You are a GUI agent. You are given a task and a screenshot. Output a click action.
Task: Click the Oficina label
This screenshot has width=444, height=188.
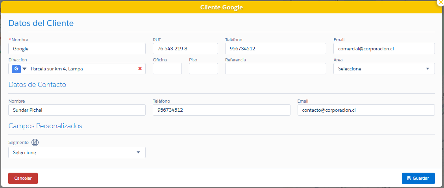tap(160, 60)
